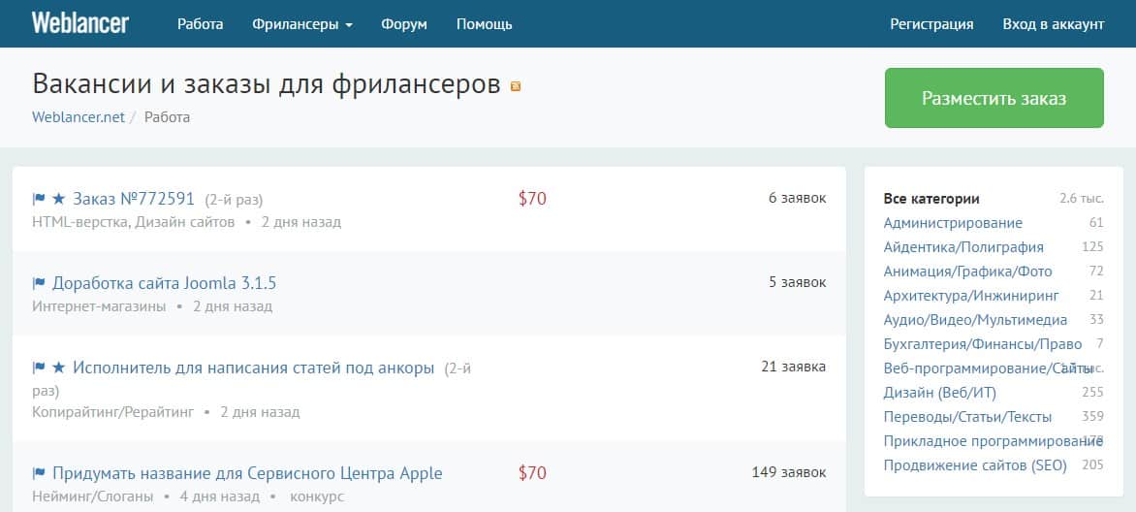Open Доработка сайта Joomla 3.1.5 listing
1136x512 pixels.
[165, 283]
